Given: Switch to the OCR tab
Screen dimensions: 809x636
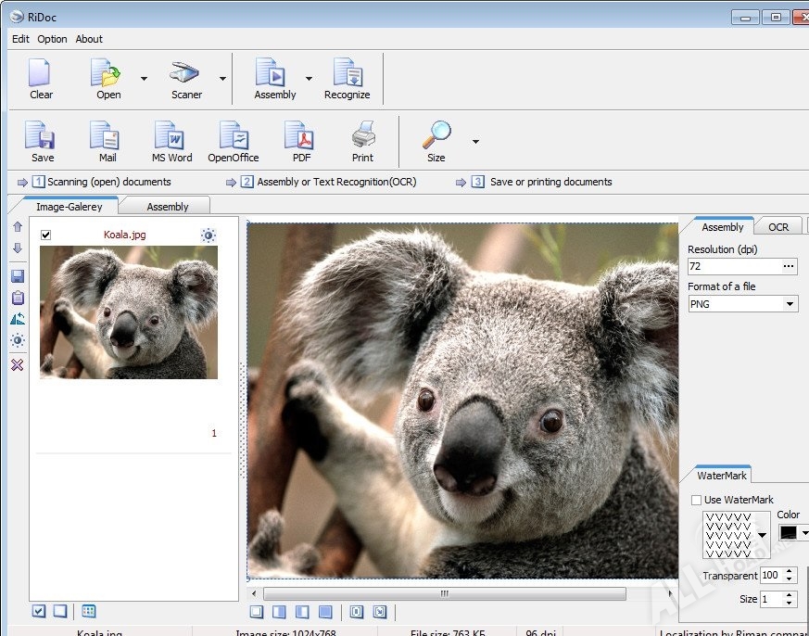Looking at the screenshot, I should click(x=777, y=227).
